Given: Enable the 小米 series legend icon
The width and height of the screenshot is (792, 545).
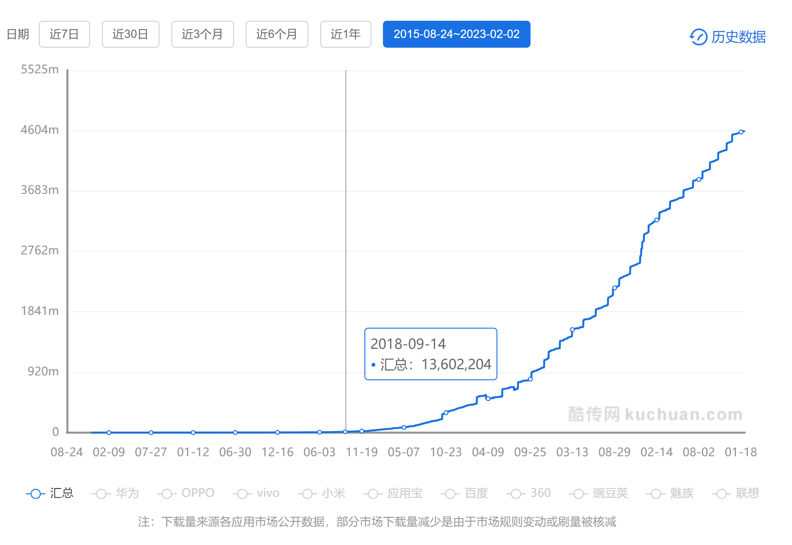Looking at the screenshot, I should pos(307,493).
